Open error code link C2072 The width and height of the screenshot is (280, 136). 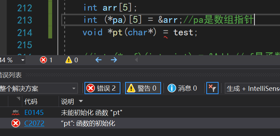(34, 123)
